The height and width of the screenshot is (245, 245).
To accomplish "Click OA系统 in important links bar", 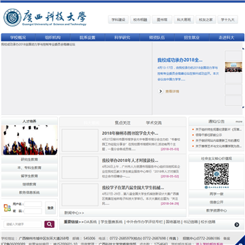I will [91, 222].
